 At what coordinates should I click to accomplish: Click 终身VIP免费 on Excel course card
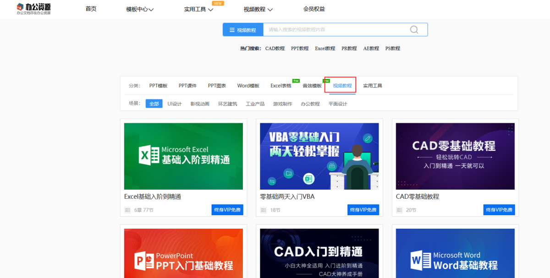[227, 210]
